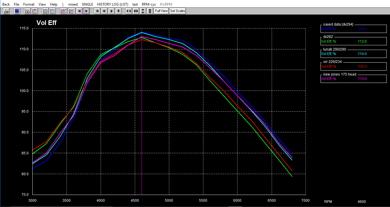Shift graph right with arrow icon
The width and height of the screenshot is (390, 207).
click(x=104, y=11)
